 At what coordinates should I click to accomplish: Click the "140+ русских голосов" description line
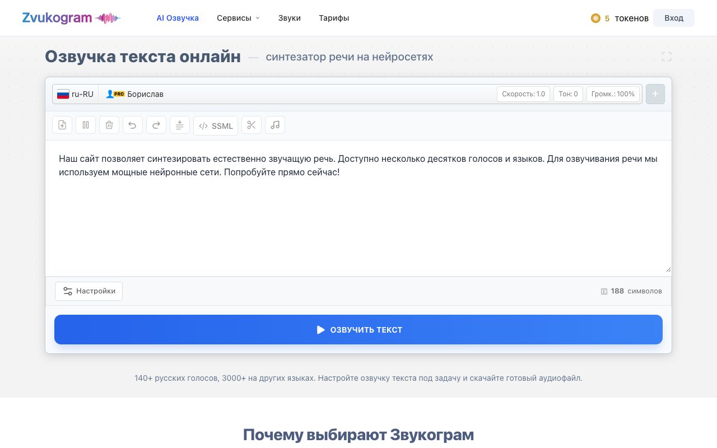(x=358, y=378)
